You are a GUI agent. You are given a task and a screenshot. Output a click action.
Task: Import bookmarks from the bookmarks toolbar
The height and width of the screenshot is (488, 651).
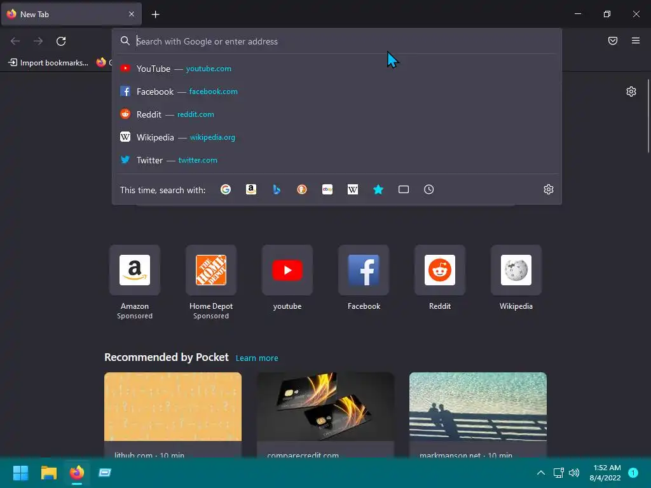[x=48, y=63]
